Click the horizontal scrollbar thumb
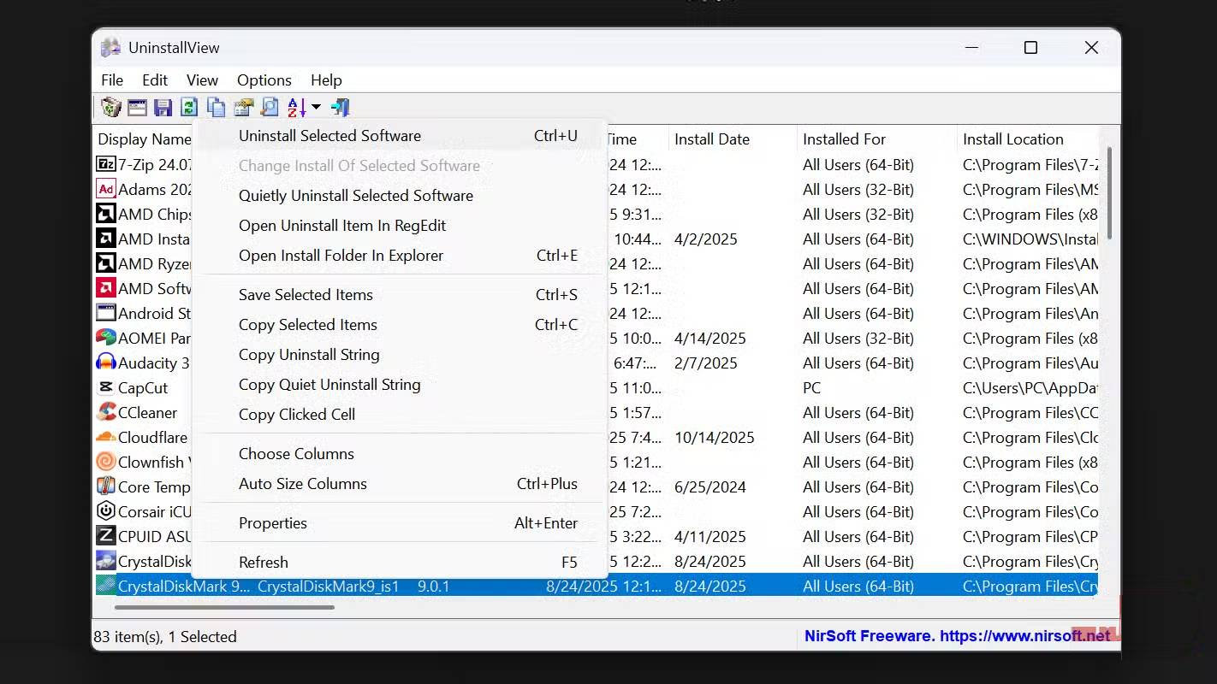This screenshot has width=1217, height=684. tap(224, 608)
